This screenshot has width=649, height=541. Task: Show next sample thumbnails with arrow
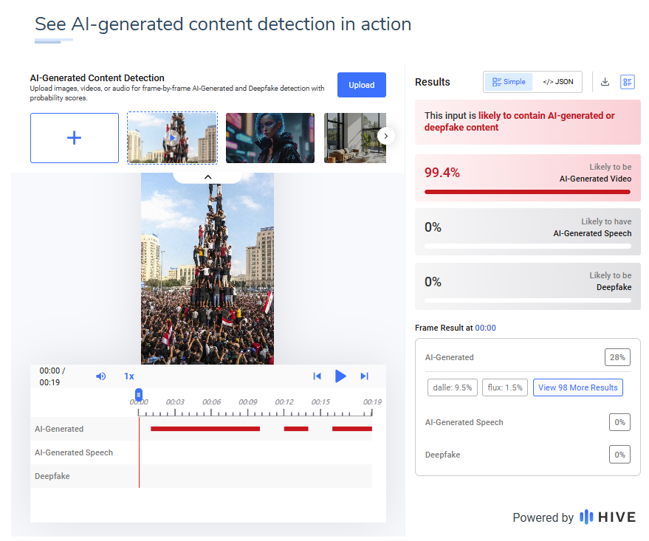point(385,136)
